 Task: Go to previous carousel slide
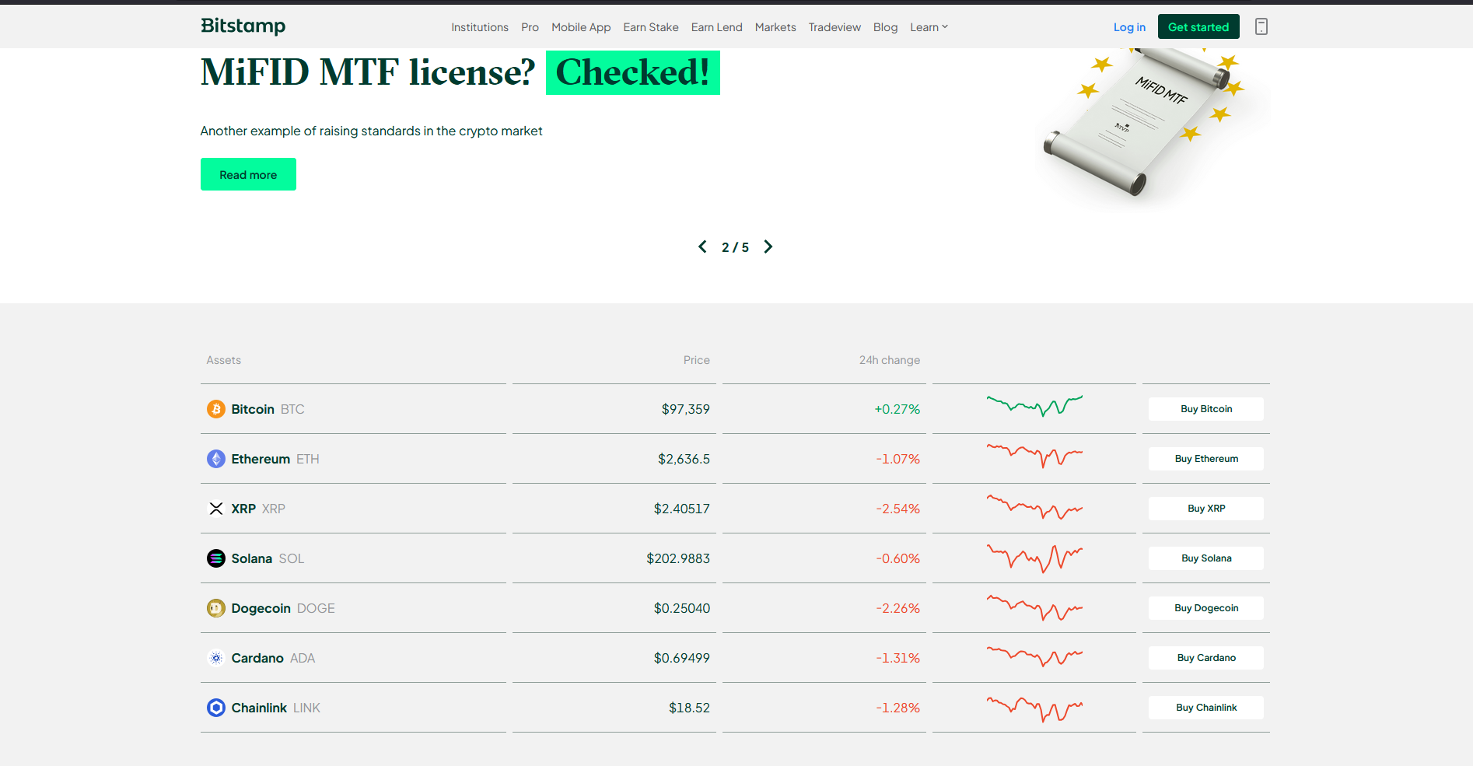pyautogui.click(x=702, y=247)
